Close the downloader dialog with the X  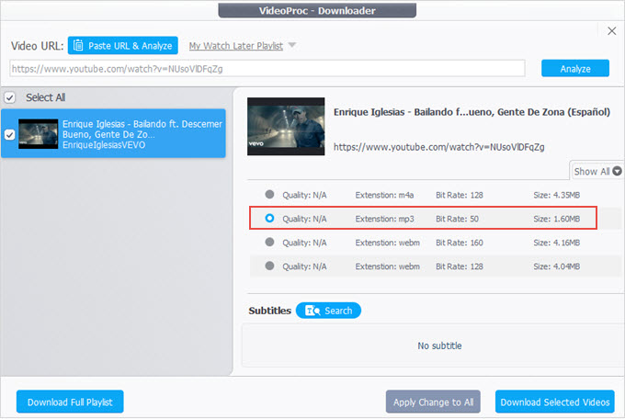611,30
